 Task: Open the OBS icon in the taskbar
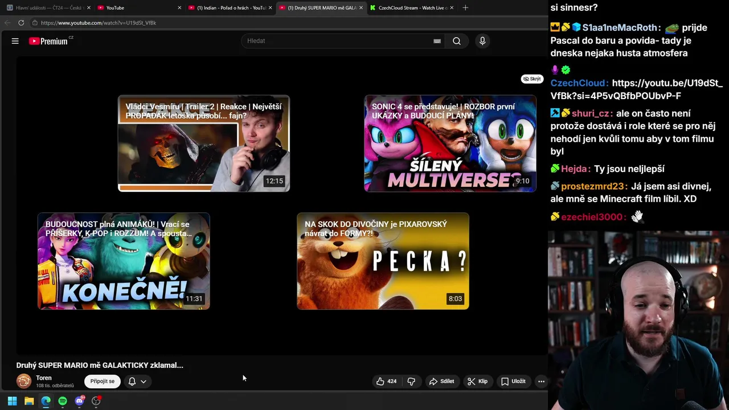(x=96, y=401)
